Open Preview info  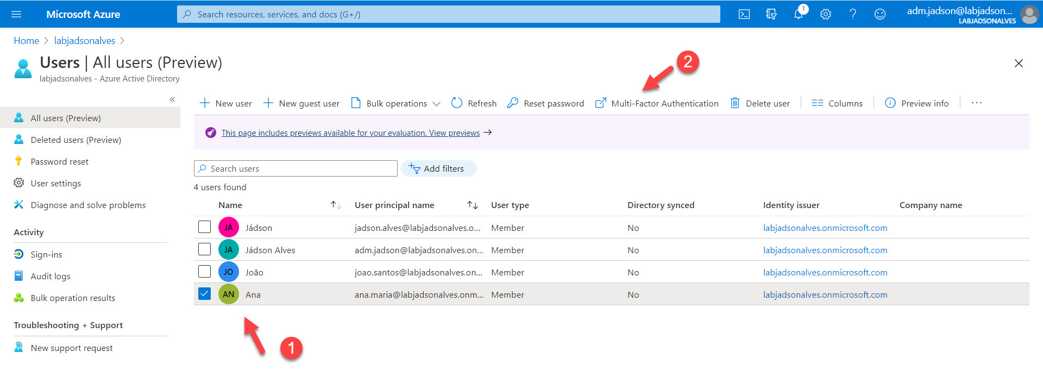click(x=917, y=103)
